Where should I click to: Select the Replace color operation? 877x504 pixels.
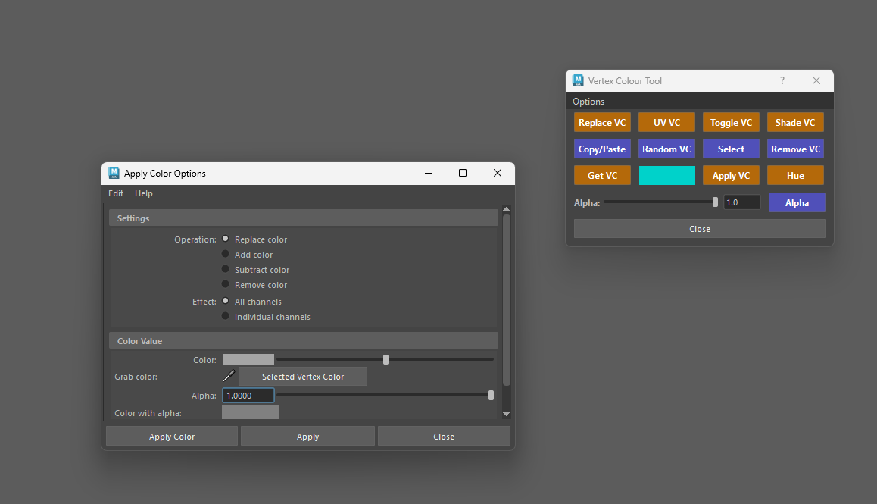226,239
